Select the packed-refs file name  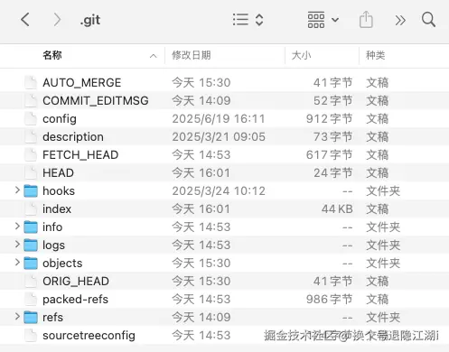click(x=75, y=300)
